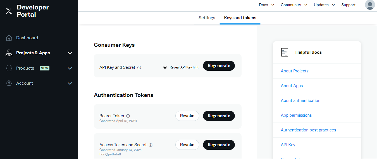377x159 pixels.
Task: Regenerate the API Key and Secret
Action: (x=219, y=66)
